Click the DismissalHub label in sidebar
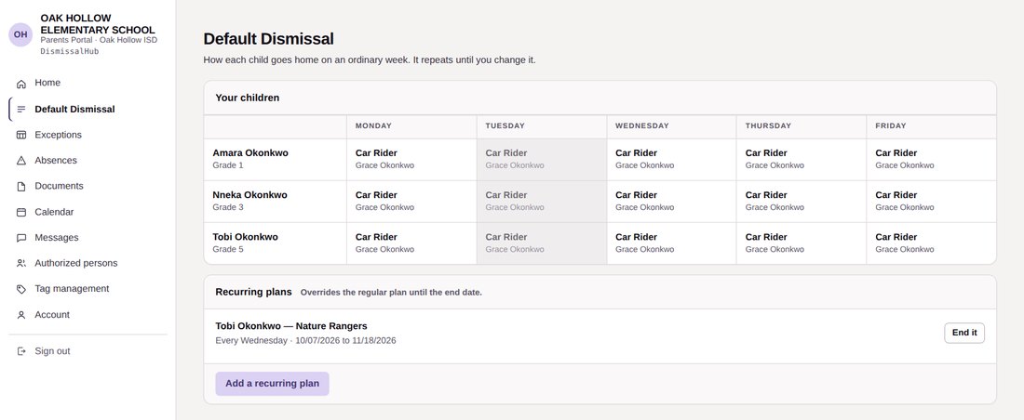The height and width of the screenshot is (420, 1024). (x=69, y=51)
